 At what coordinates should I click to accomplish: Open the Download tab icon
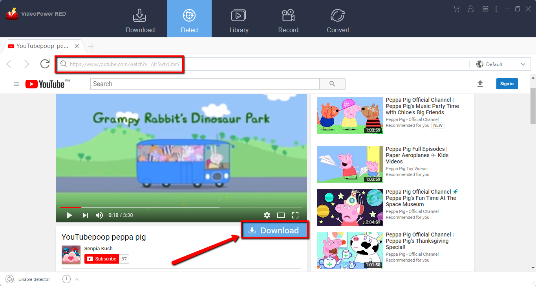tap(140, 18)
